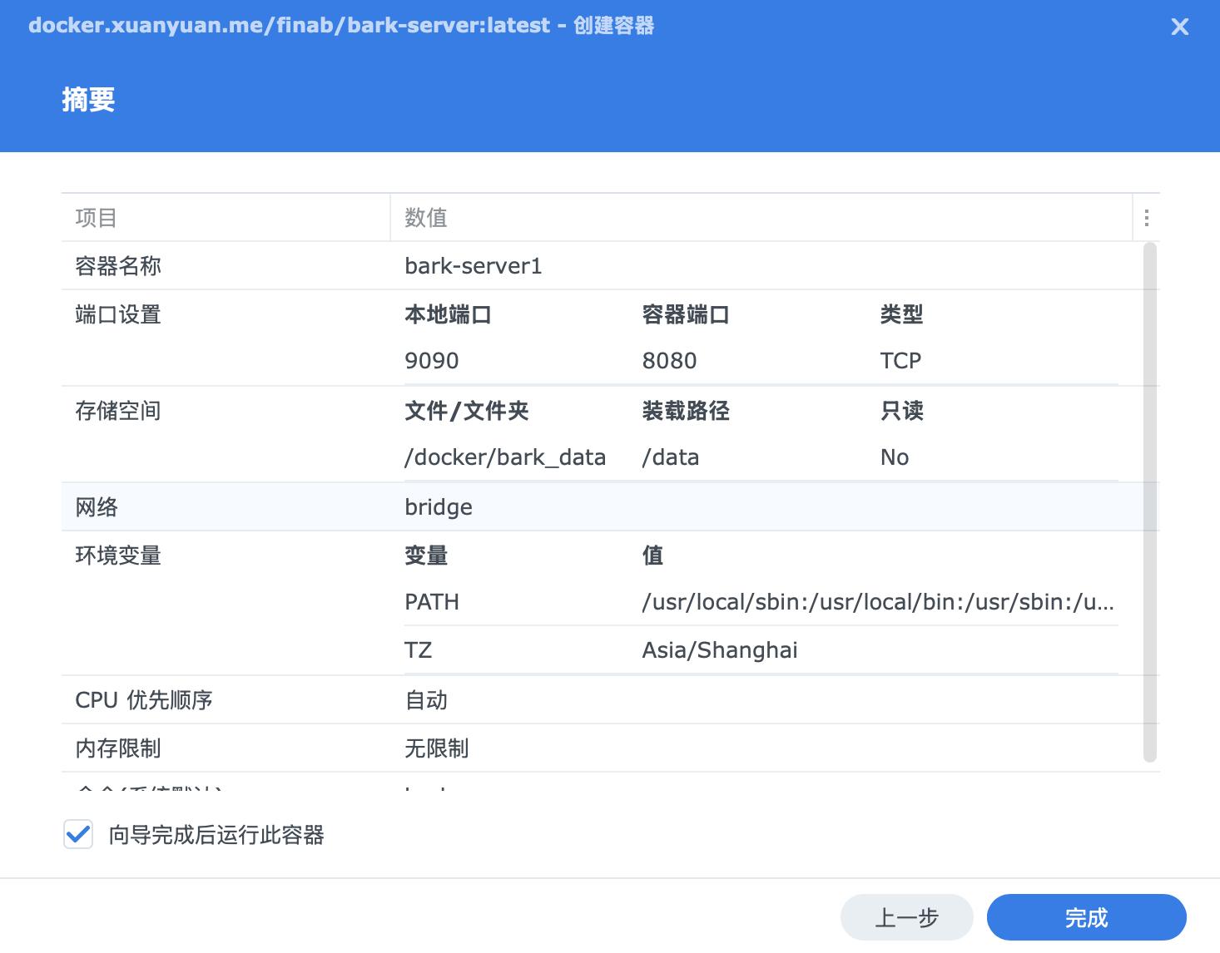Click the 自动 CPU priority value
The image size is (1220, 953).
(x=426, y=700)
